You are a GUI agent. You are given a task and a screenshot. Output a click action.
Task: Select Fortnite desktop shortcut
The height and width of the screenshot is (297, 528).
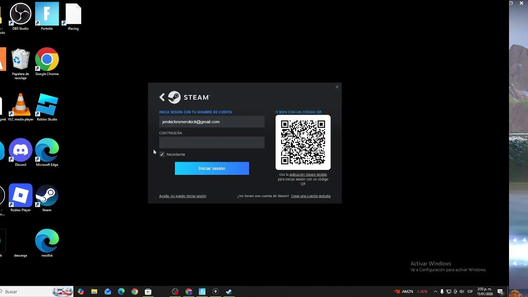point(47,17)
